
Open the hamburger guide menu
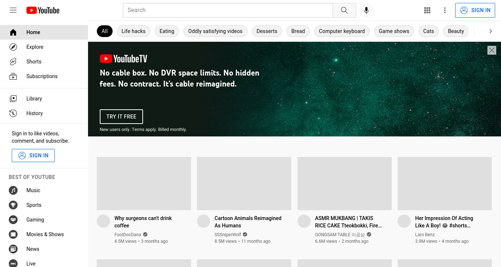click(x=13, y=10)
